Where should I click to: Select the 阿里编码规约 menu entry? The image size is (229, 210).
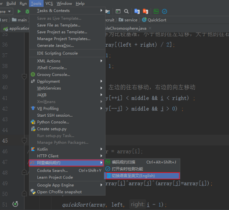tap(66, 163)
